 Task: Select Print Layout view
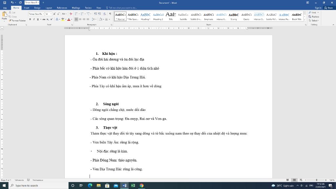pyautogui.click(x=294, y=180)
